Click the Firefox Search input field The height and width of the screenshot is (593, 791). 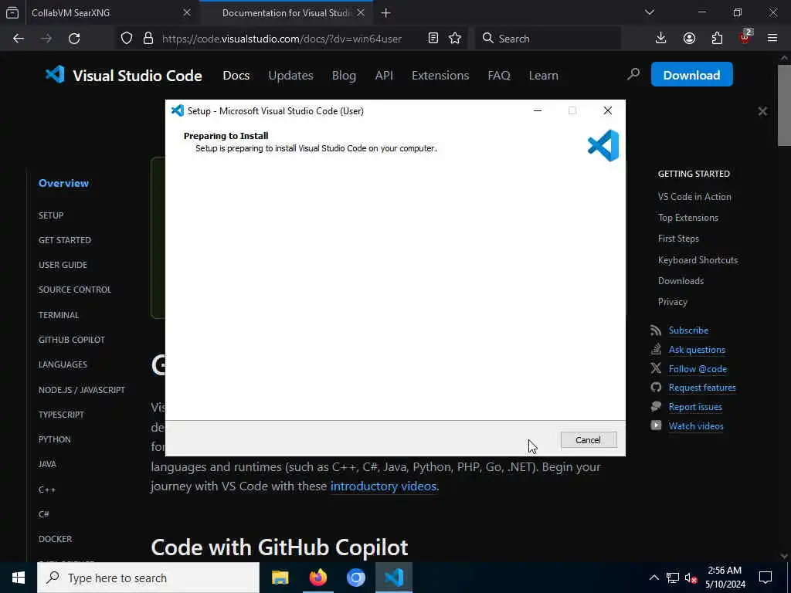click(548, 39)
